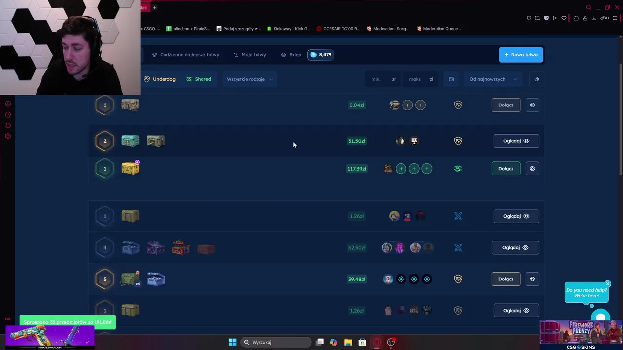623x350 pixels.
Task: Open the Windows Start menu
Action: pyautogui.click(x=232, y=342)
